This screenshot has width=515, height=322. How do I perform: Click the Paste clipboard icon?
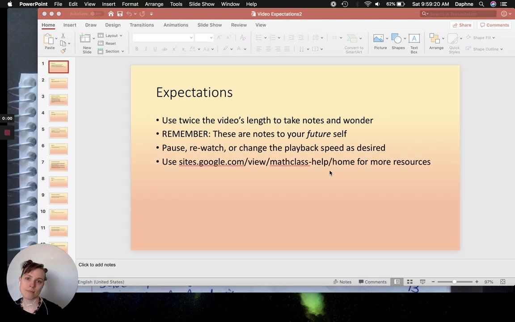pyautogui.click(x=49, y=39)
